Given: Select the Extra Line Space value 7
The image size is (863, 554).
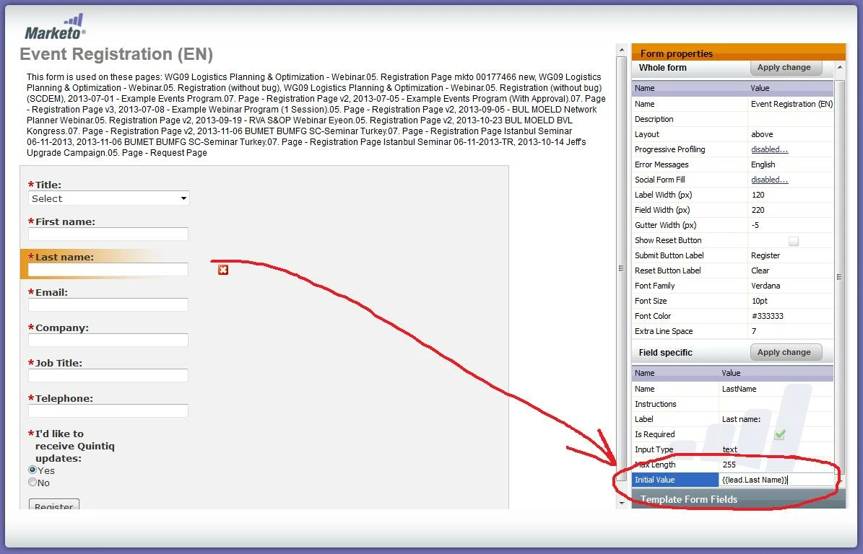Looking at the screenshot, I should coord(754,331).
